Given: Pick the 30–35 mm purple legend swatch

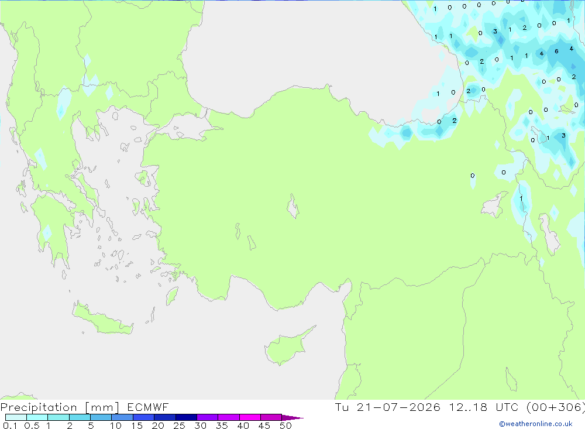Looking at the screenshot, I should tap(207, 417).
